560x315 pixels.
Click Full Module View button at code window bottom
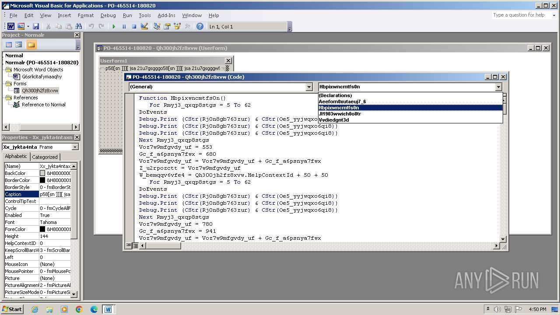pyautogui.click(x=136, y=246)
